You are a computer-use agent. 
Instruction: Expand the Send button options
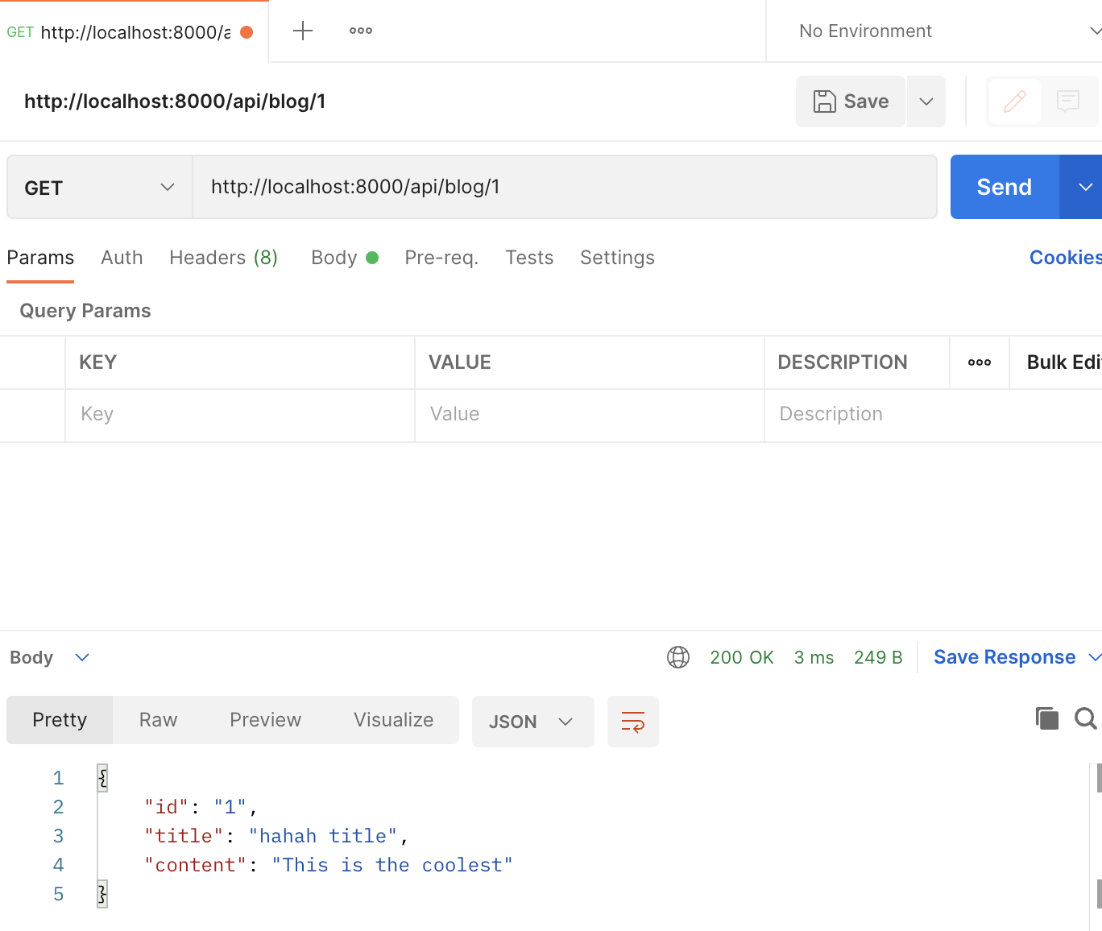[1083, 187]
